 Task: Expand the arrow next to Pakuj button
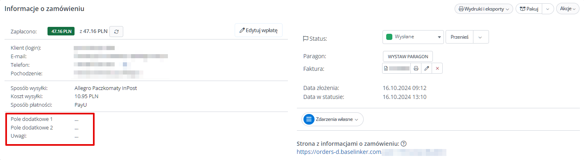tap(548, 9)
